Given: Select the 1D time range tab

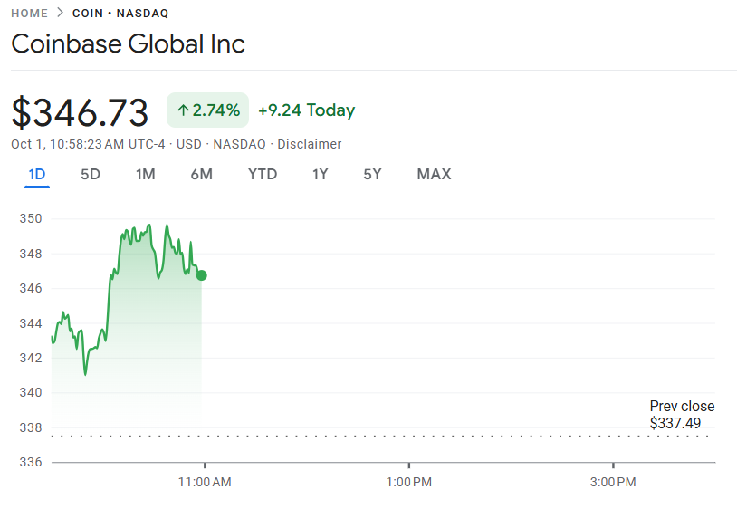Looking at the screenshot, I should pos(37,174).
